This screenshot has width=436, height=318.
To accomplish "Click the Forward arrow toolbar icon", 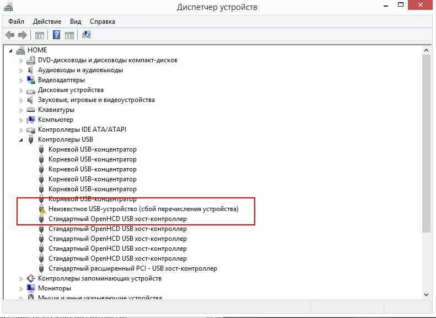I will click(x=23, y=35).
